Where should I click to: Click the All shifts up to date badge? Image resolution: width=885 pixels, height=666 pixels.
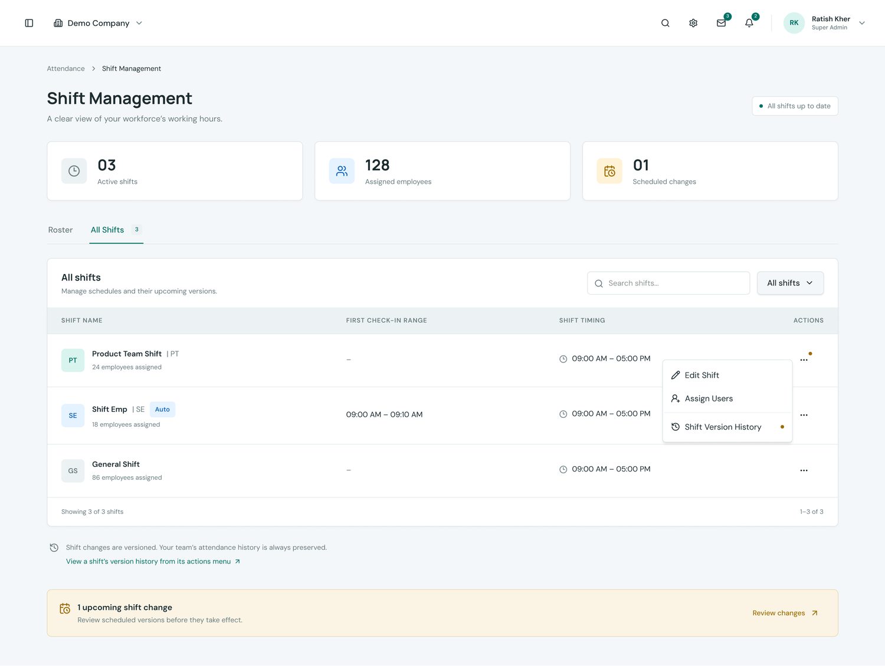795,106
